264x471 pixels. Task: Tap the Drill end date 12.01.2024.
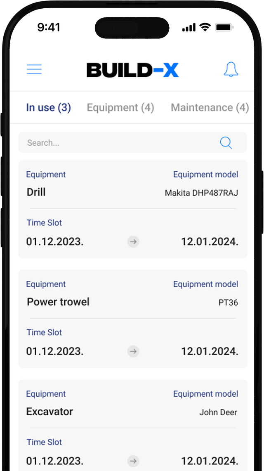(x=210, y=242)
